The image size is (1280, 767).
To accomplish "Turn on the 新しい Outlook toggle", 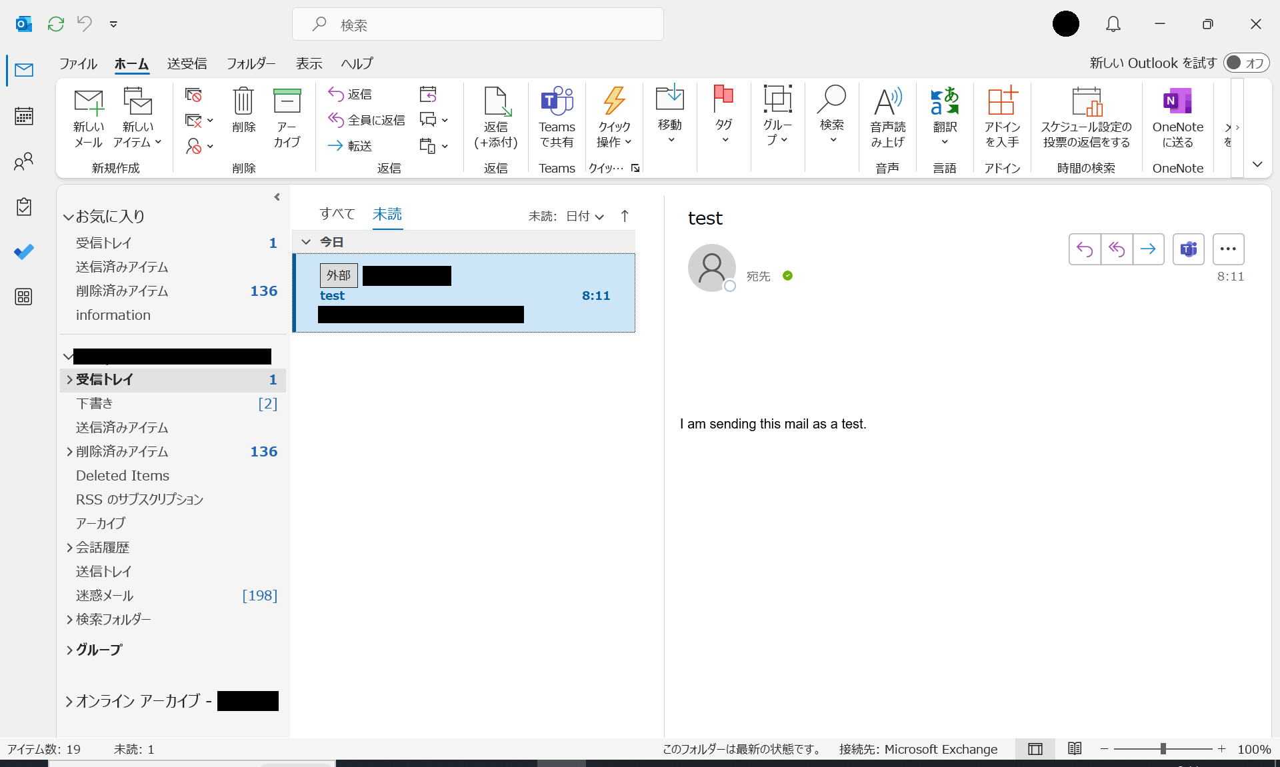I will (x=1246, y=63).
